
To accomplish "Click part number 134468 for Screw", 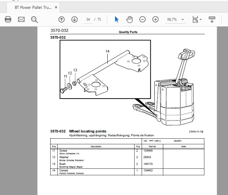I will click(148, 151).
